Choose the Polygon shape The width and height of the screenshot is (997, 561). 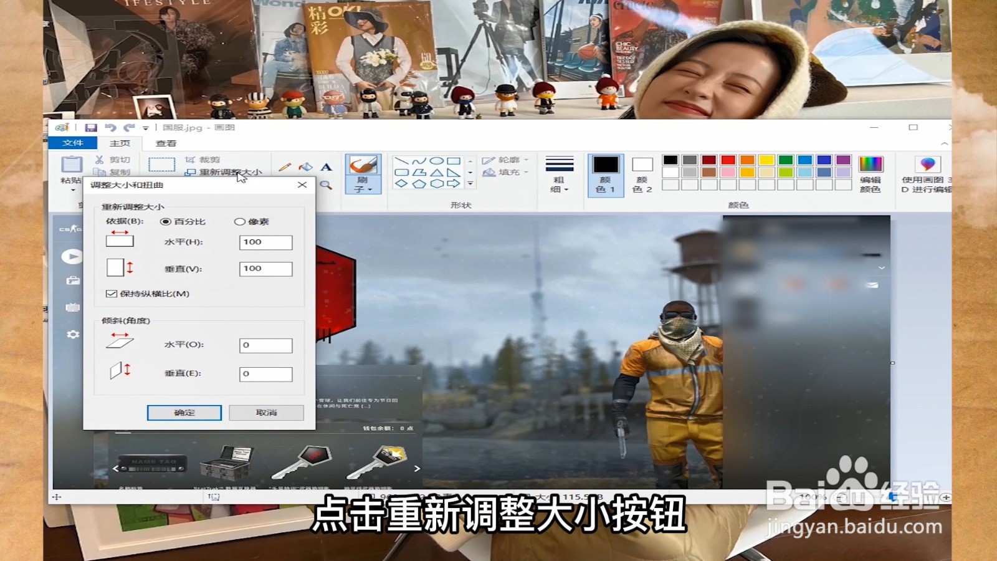(x=419, y=172)
